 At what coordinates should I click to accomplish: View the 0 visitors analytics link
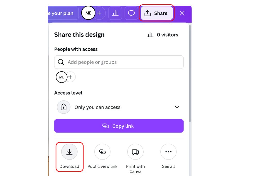coord(162,35)
